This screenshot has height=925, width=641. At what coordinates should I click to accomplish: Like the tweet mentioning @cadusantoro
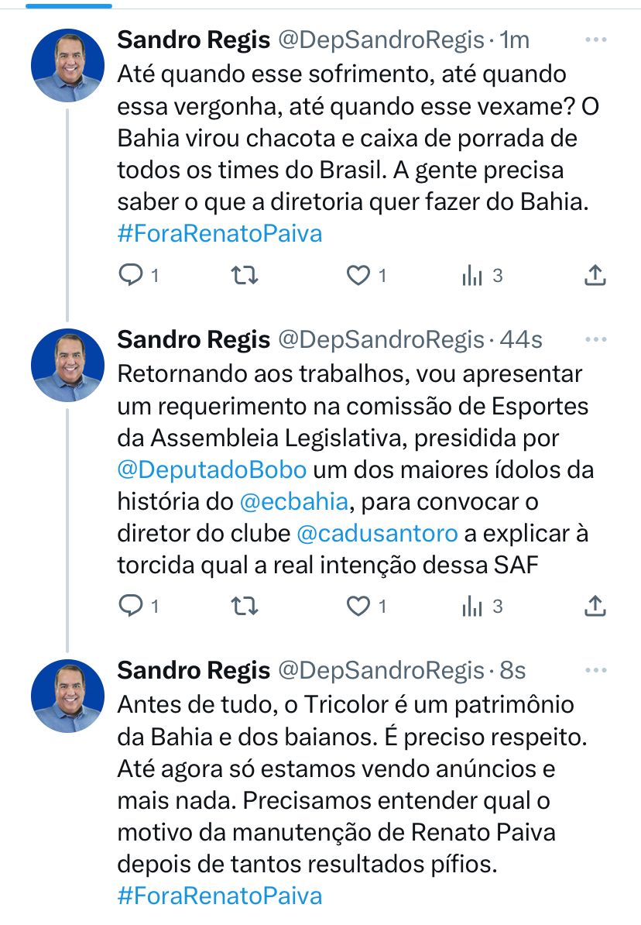pyautogui.click(x=358, y=607)
